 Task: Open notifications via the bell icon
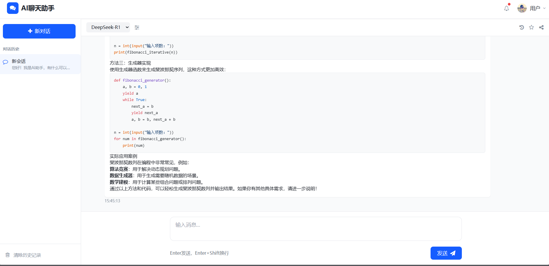pos(506,8)
